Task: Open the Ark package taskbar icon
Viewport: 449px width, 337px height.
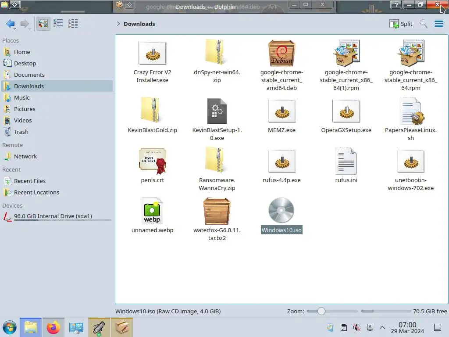Action: tap(122, 327)
